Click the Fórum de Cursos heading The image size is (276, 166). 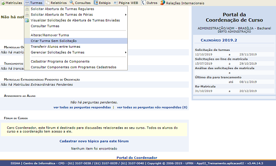[x=16, y=118]
